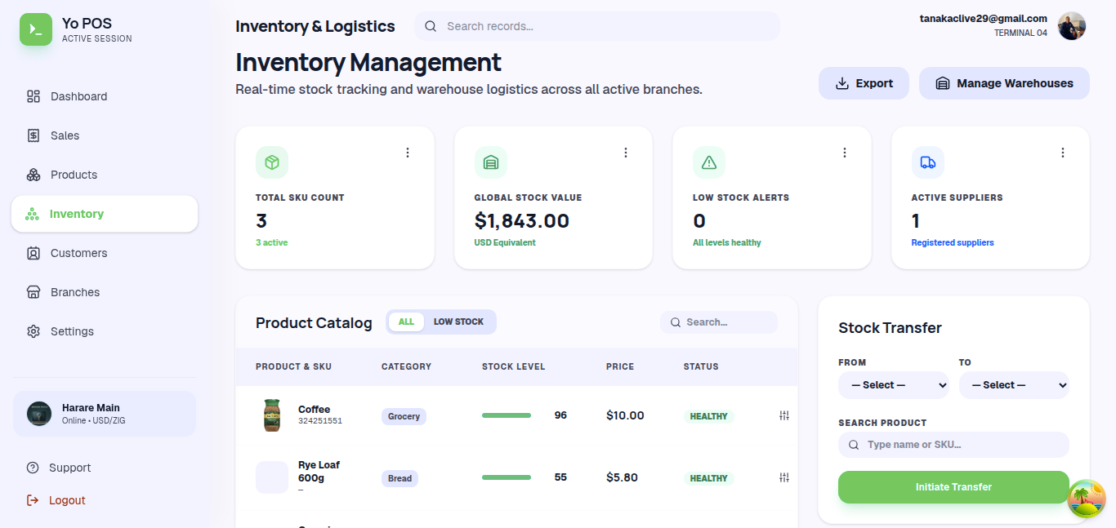Export the inventory data
Image resolution: width=1116 pixels, height=528 pixels.
click(x=864, y=83)
